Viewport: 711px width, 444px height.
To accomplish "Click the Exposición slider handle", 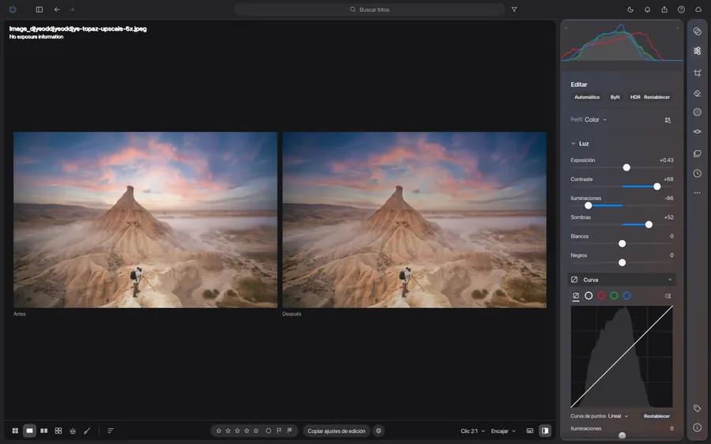I will (626, 167).
